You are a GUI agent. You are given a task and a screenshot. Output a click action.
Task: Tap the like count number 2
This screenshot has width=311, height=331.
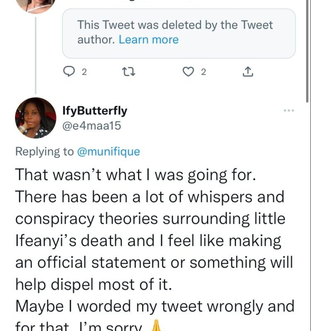203,72
